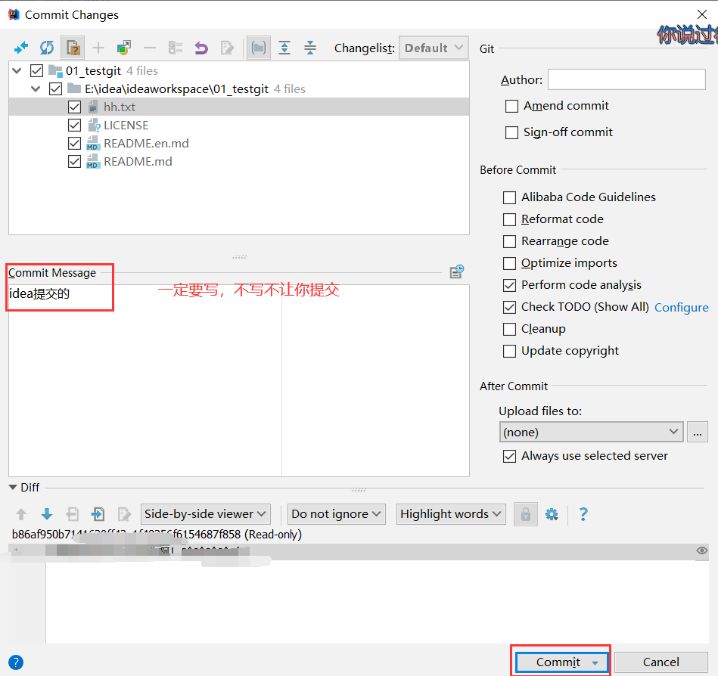
Task: Click in the Commit Message text area
Action: coord(239,380)
